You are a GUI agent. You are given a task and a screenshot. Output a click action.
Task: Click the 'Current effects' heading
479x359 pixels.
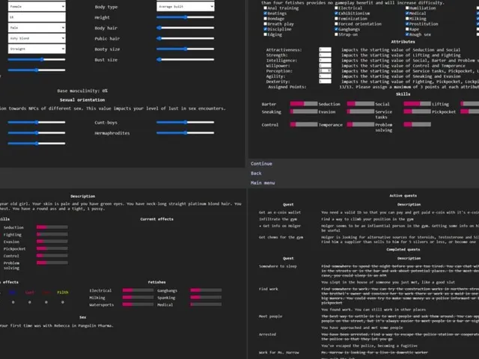pyautogui.click(x=156, y=219)
